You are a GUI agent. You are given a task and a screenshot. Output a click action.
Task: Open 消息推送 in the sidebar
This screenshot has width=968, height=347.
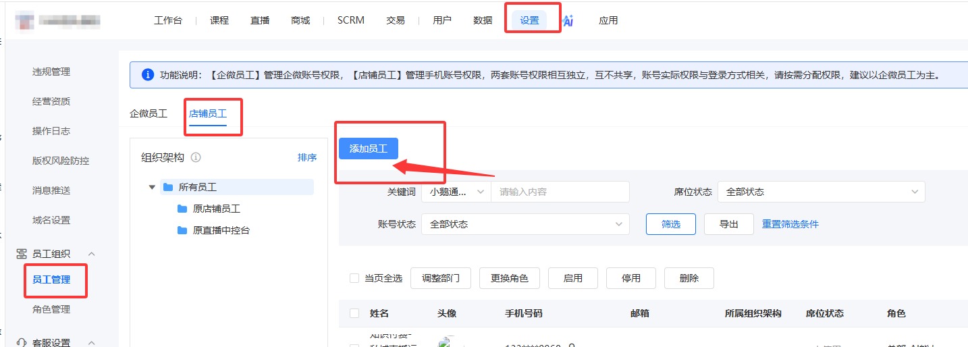51,190
